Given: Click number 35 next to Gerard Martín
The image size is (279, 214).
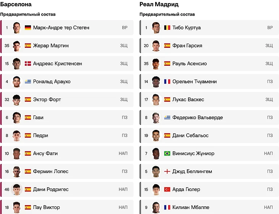Looking at the screenshot, I should pyautogui.click(x=7, y=45).
